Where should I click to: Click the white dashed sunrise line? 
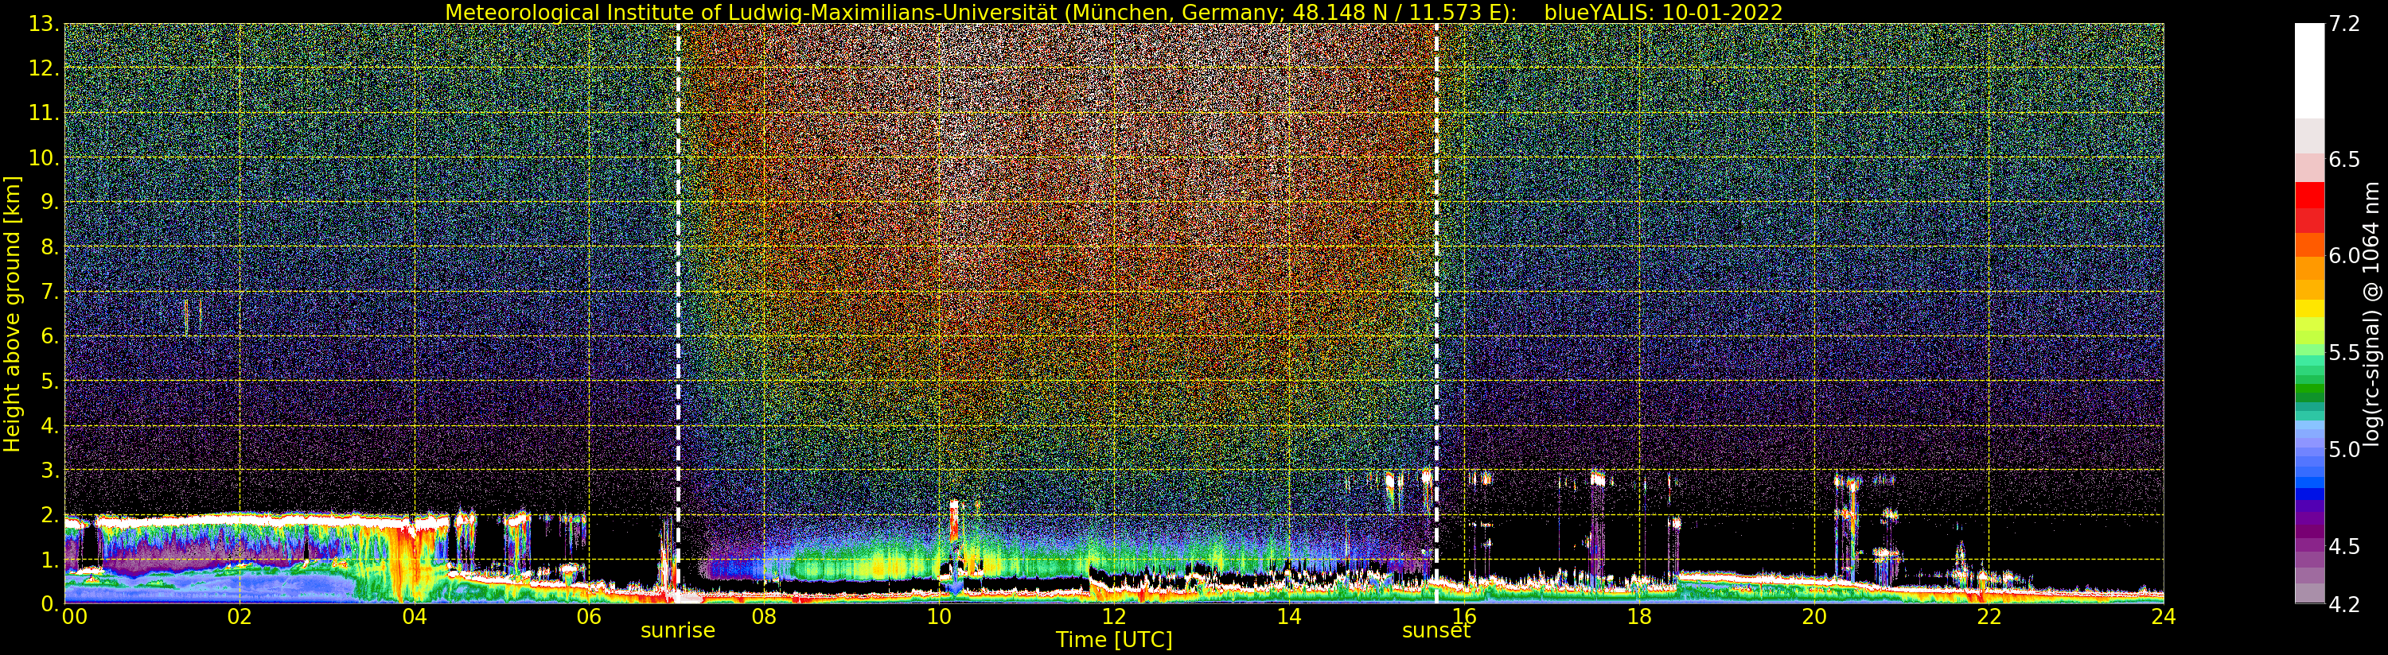pos(679,278)
